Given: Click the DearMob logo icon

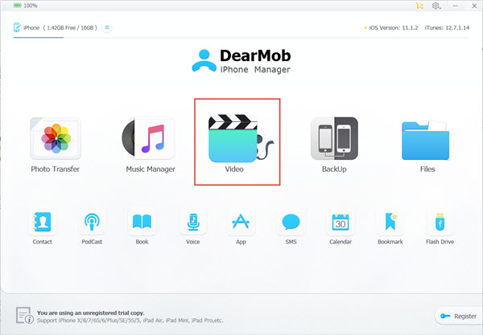Looking at the screenshot, I should [204, 60].
